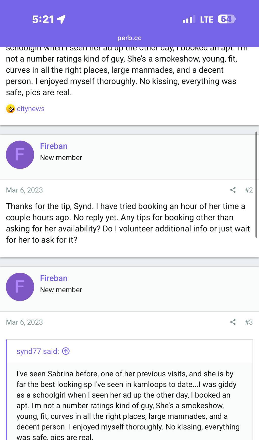The height and width of the screenshot is (440, 259).
Task: Tap the perb.cc address bar
Action: point(129,38)
